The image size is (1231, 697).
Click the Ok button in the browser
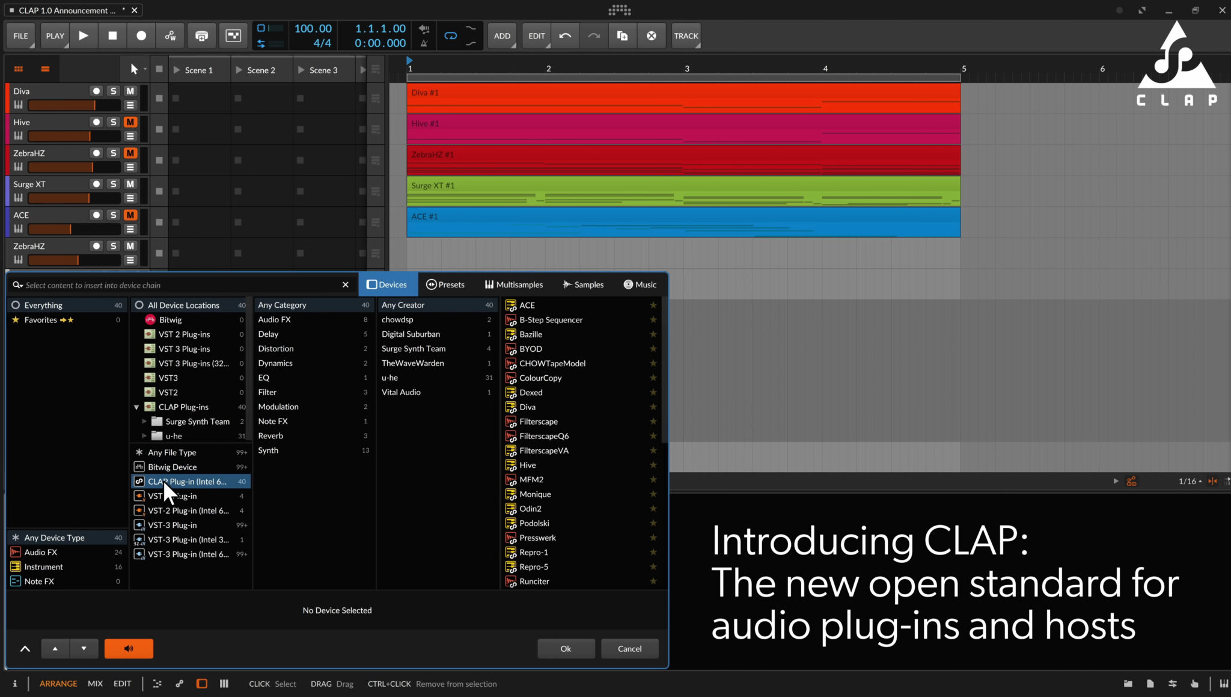click(565, 648)
